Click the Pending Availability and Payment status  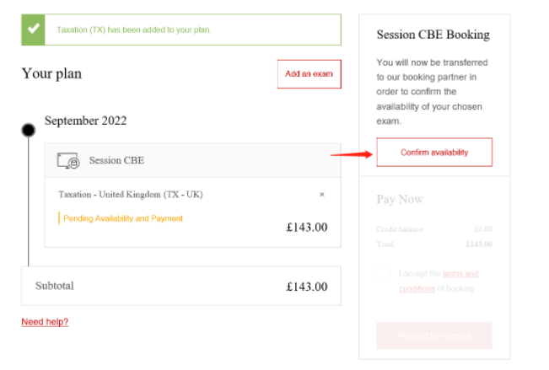pos(123,218)
